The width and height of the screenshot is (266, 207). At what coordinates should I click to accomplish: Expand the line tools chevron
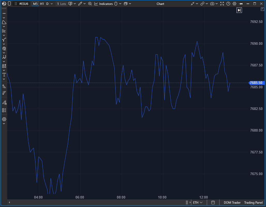pyautogui.click(x=4, y=18)
